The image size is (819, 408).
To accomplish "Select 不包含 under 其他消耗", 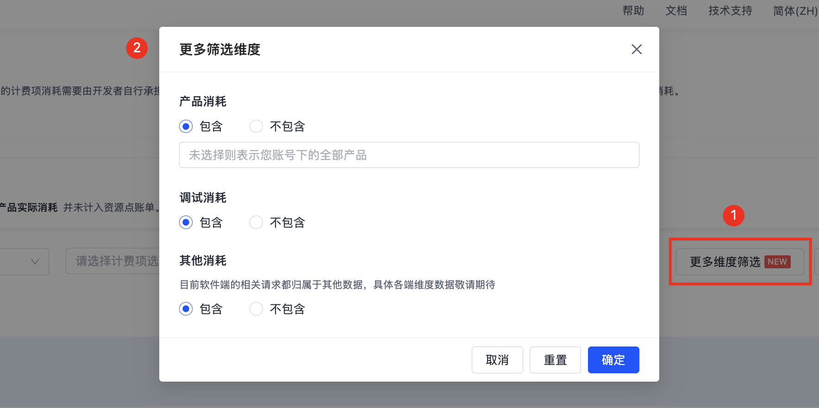I will click(x=256, y=309).
